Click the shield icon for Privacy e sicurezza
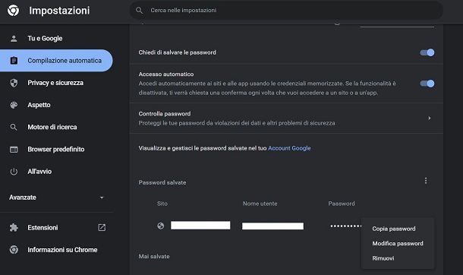The width and height of the screenshot is (463, 275). pos(14,83)
